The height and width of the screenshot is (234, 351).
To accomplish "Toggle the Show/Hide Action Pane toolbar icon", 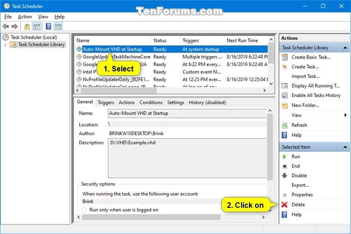I will point(58,27).
